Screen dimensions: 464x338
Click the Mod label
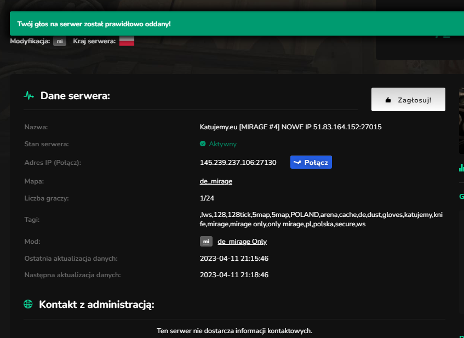point(32,242)
